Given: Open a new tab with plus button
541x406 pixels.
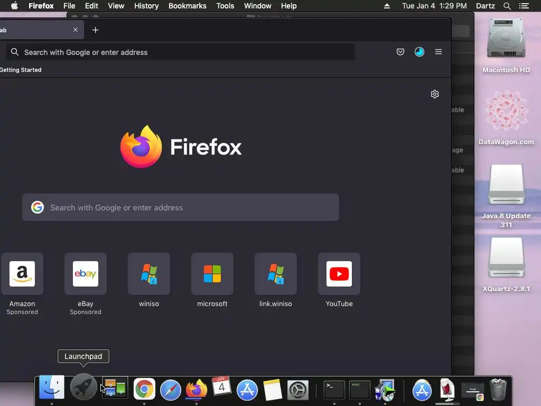Looking at the screenshot, I should 96,30.
